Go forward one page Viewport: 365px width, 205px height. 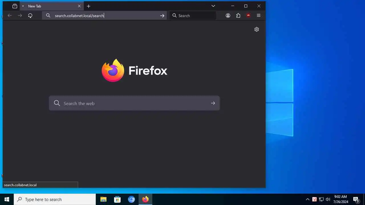pos(20,16)
